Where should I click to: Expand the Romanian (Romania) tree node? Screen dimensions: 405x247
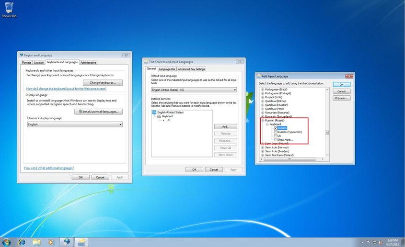(263, 112)
